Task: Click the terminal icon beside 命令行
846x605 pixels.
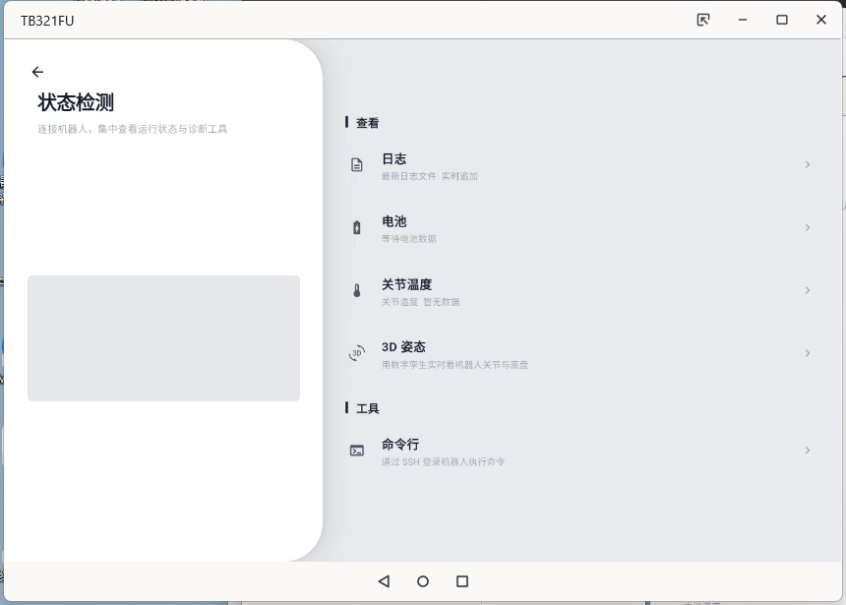Action: 357,451
